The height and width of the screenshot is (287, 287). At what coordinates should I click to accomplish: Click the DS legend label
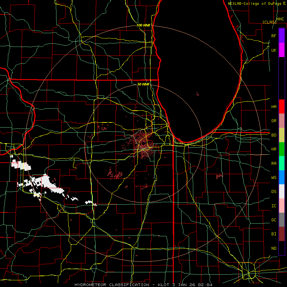(274, 192)
